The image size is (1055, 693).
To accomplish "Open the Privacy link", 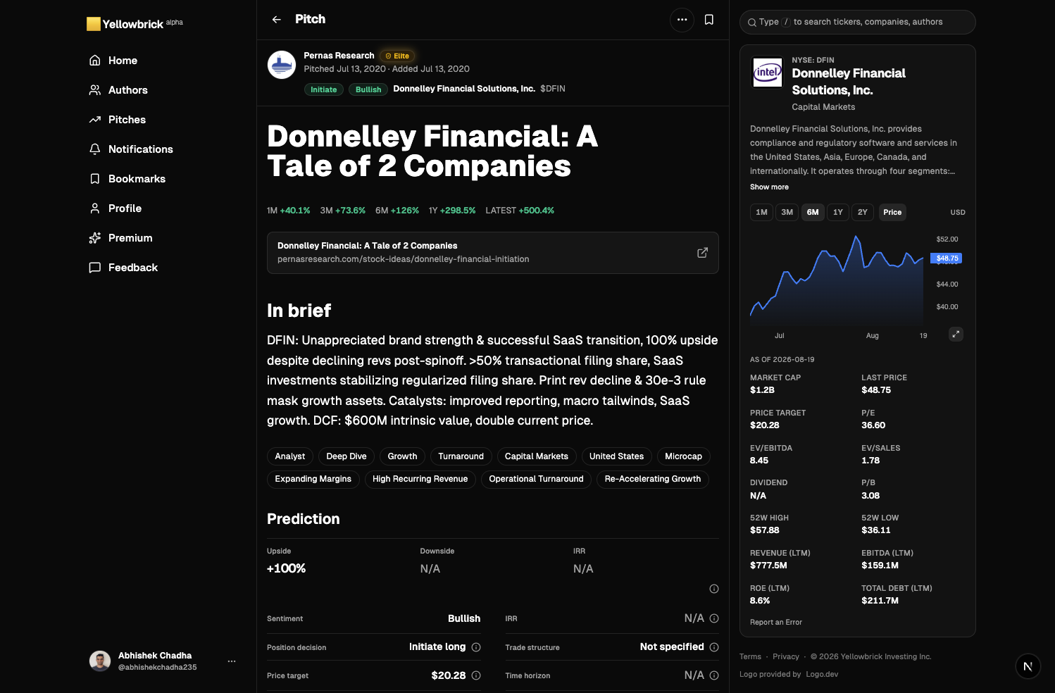I will click(786, 656).
